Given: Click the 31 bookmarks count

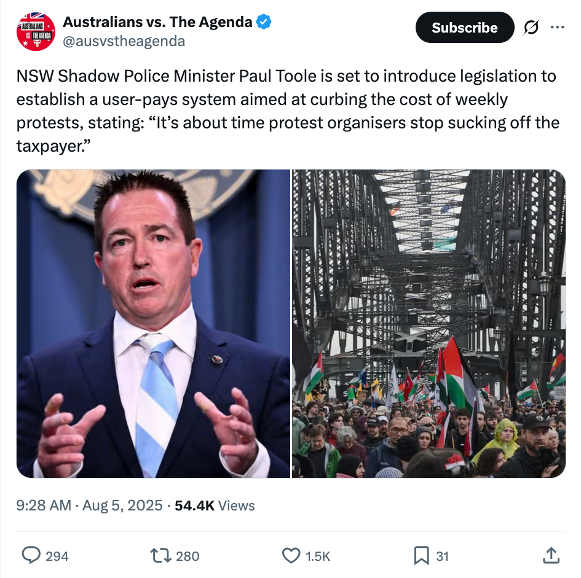Looking at the screenshot, I should [x=442, y=556].
